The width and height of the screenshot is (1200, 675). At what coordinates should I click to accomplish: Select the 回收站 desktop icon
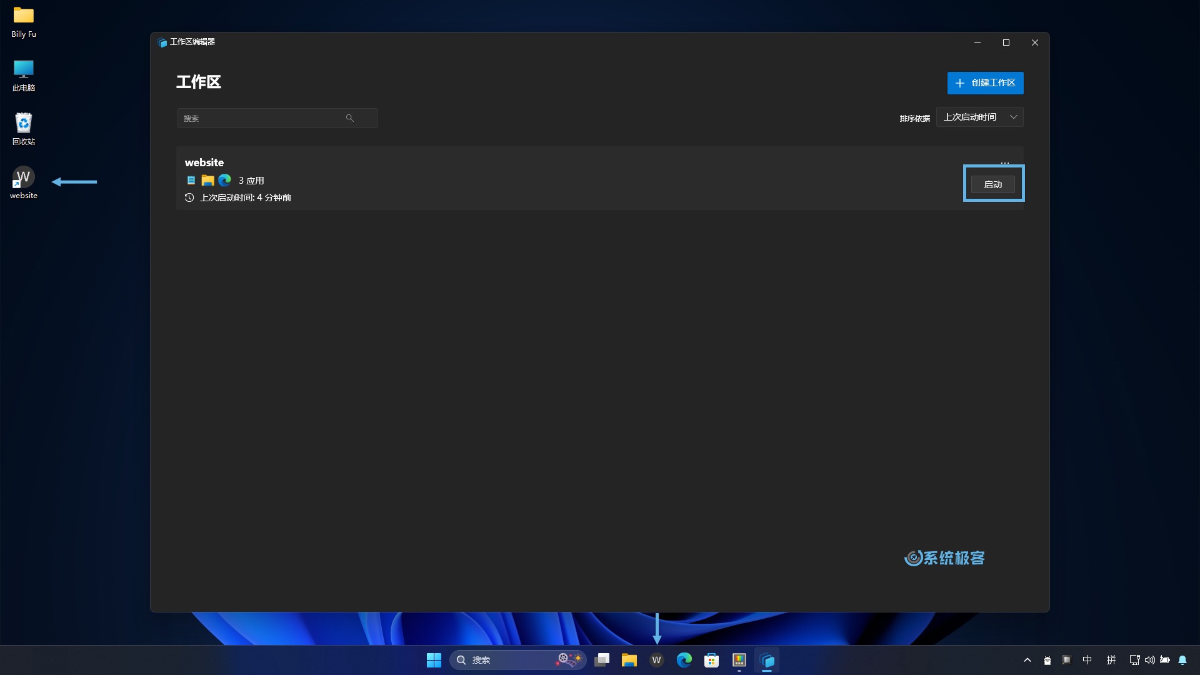tap(24, 129)
